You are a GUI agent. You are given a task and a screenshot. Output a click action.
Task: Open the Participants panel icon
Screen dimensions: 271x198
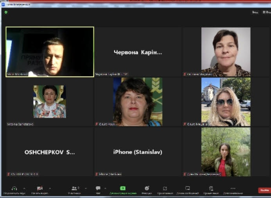[x=74, y=188]
